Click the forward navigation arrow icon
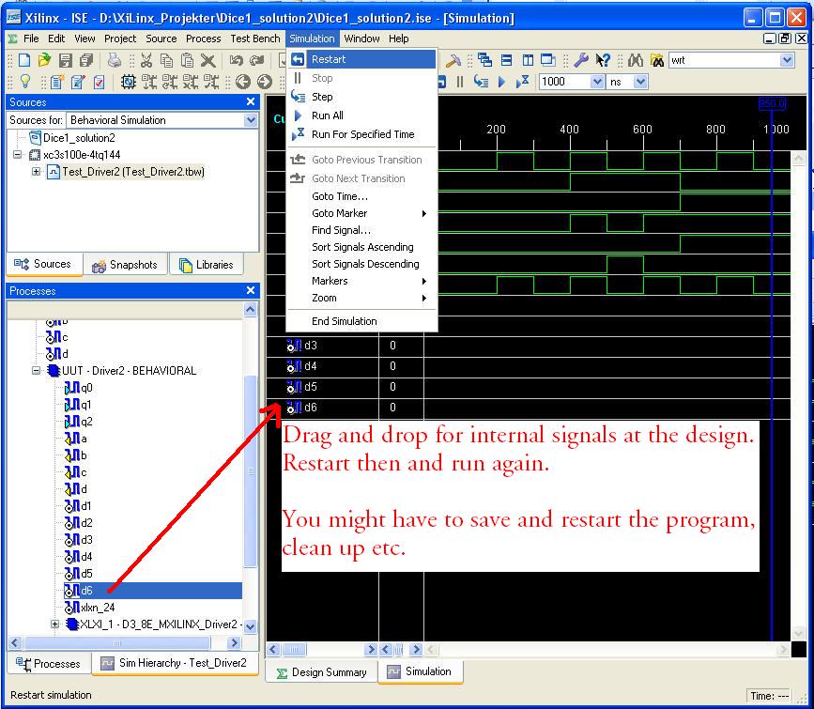Viewport: 814px width, 709px height. click(264, 82)
